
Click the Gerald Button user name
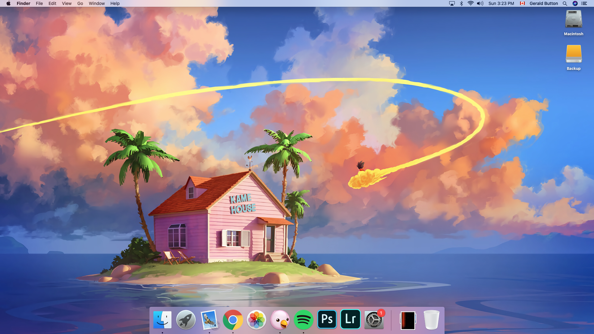click(544, 3)
